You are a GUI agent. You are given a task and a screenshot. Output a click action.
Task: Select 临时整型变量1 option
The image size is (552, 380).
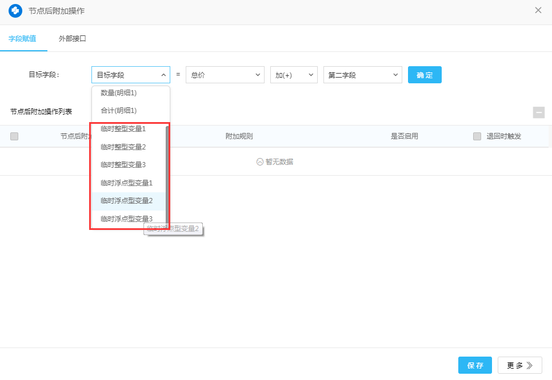coord(123,129)
